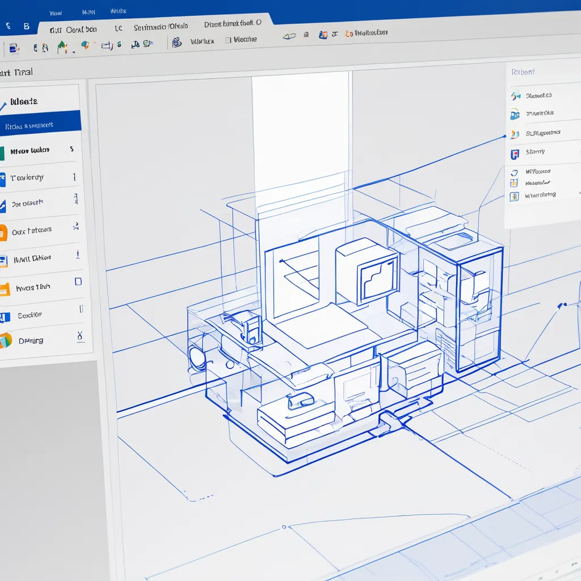Screen dimensions: 581x581
Task: Toggle the square checkbox on Iwos Tihn row
Action: 78,281
